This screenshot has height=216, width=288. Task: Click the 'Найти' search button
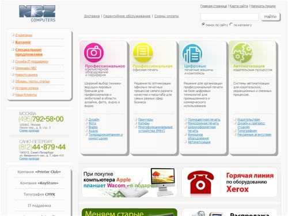[x=270, y=17]
